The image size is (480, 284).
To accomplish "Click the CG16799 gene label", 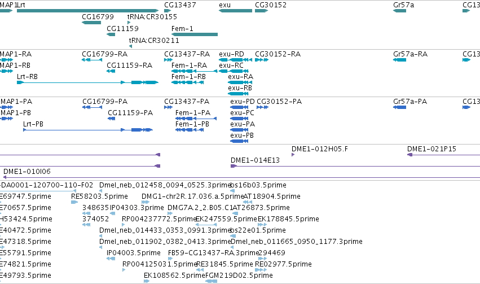I will pos(98,16).
